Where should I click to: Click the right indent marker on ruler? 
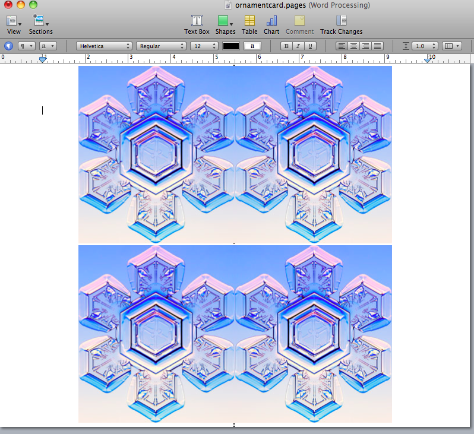click(x=427, y=59)
